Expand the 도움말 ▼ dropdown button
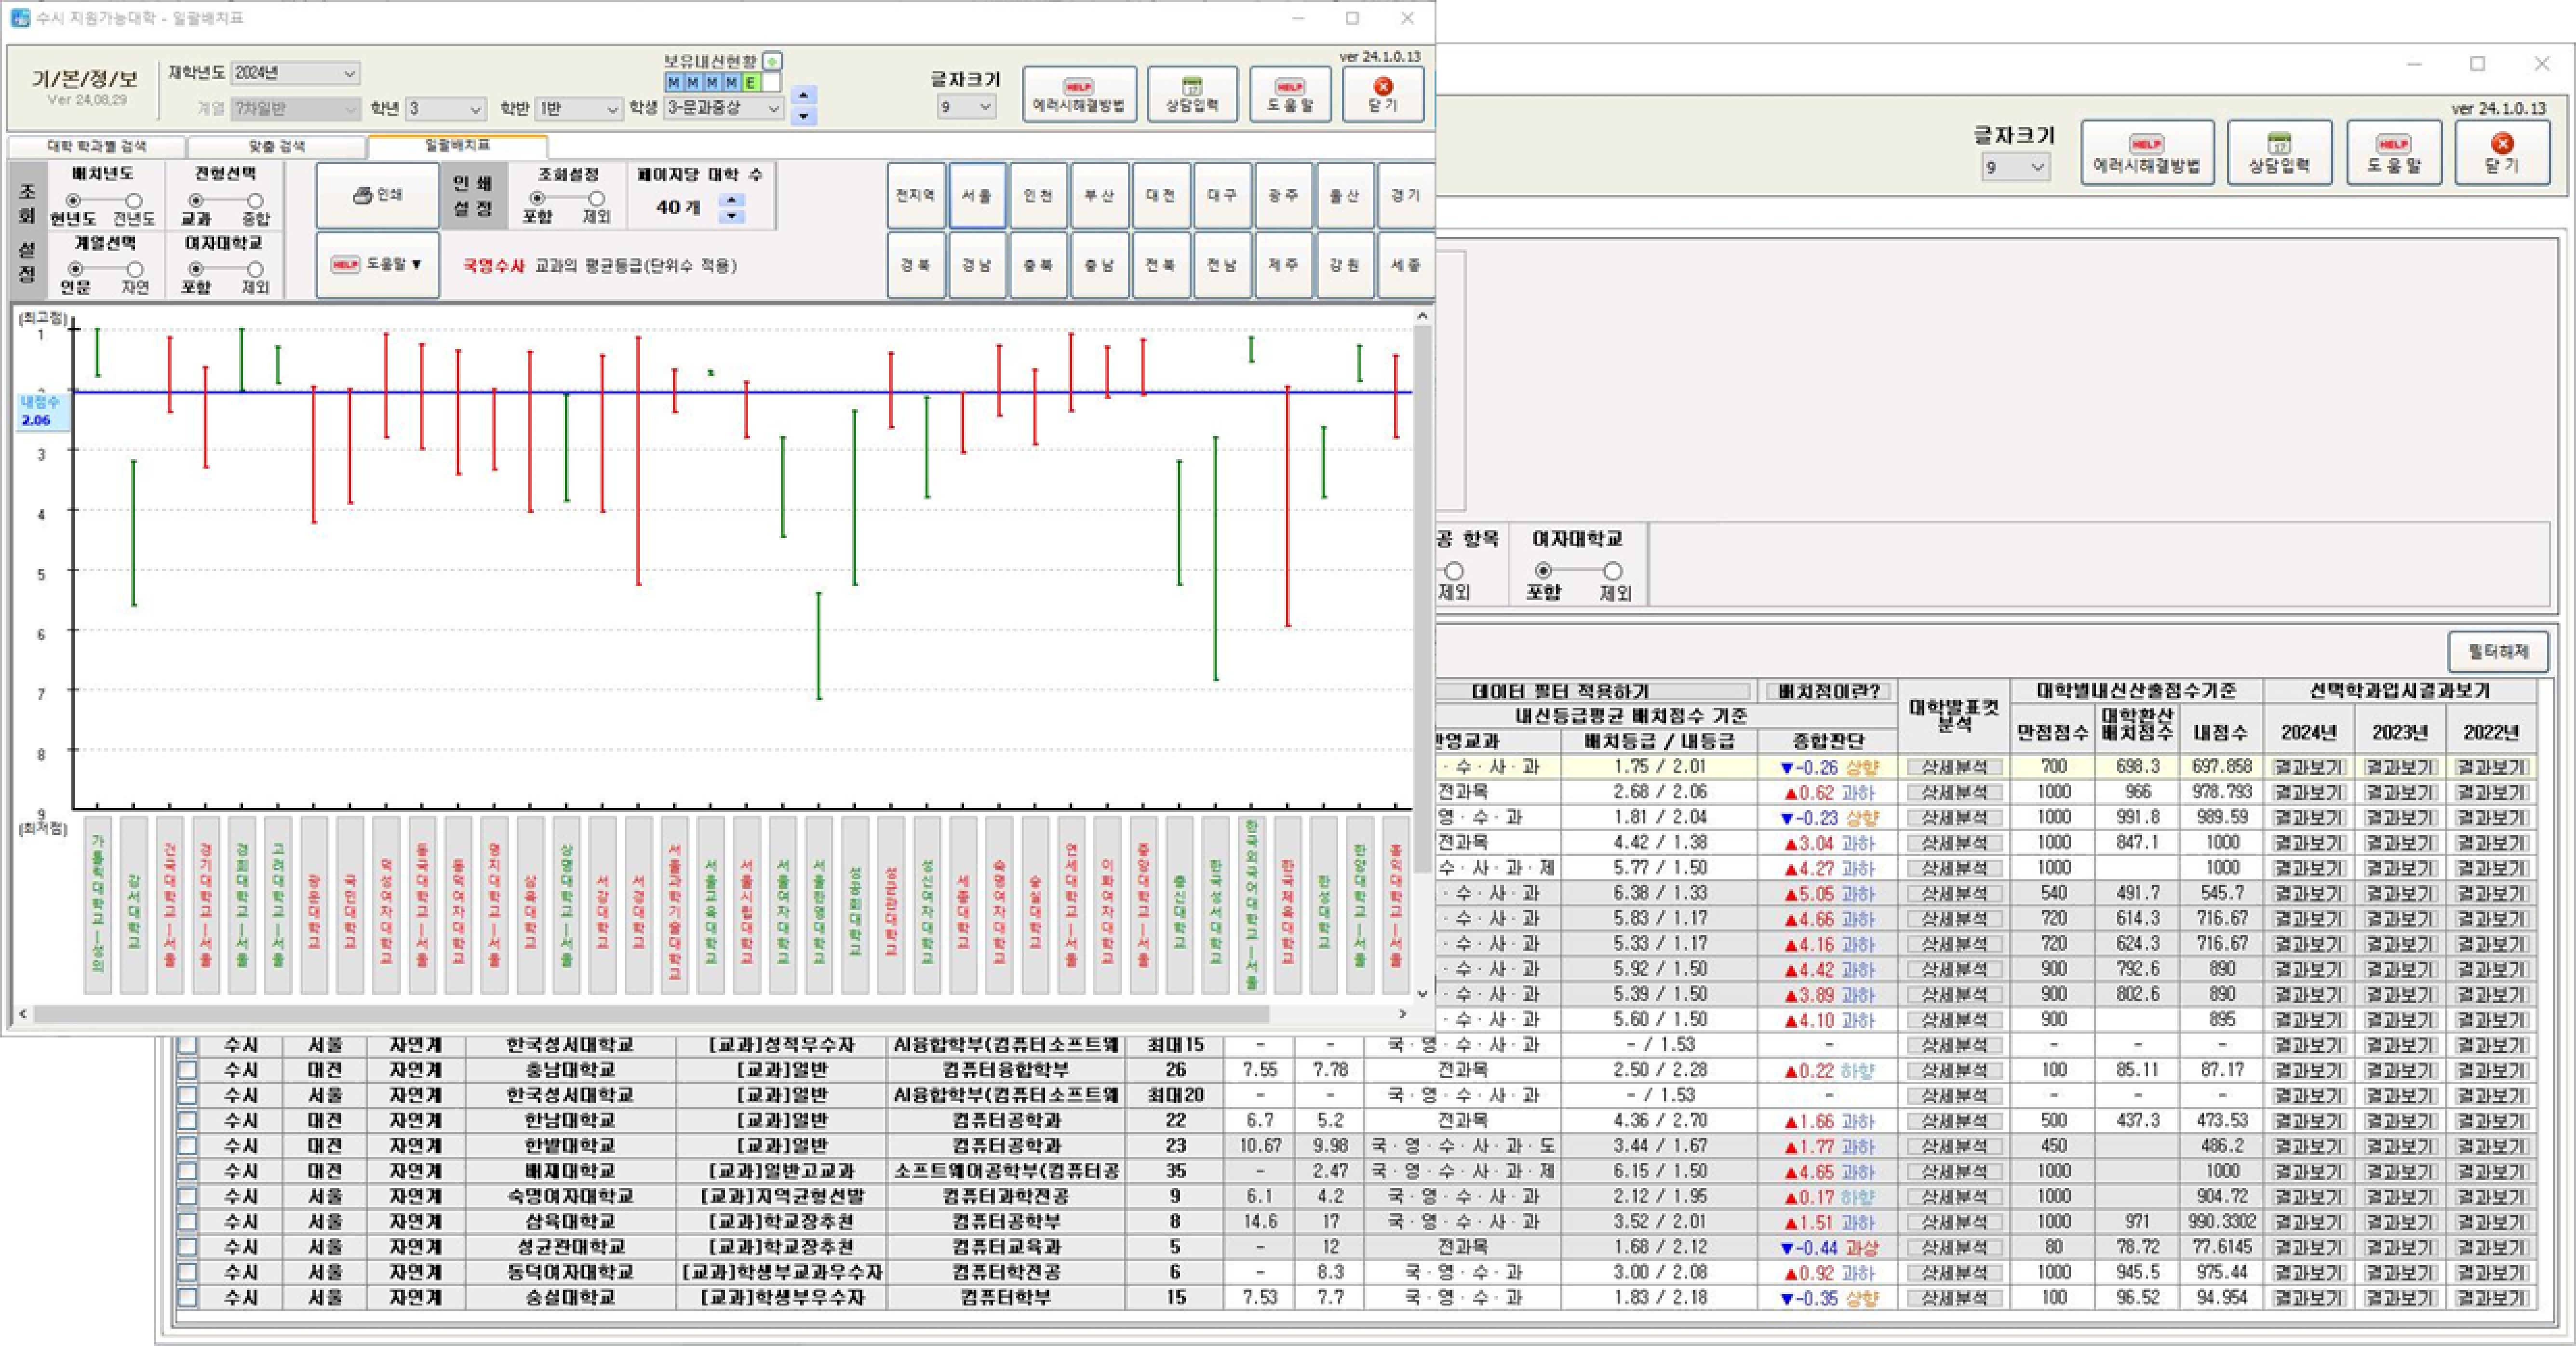 tap(377, 264)
